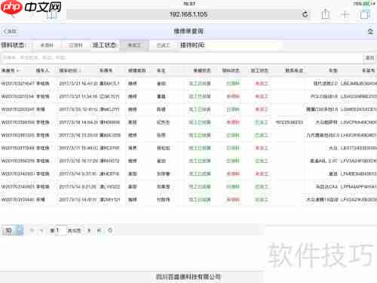Screen dimensions: 377x283
Task: Tap the 192.168.1.105 address field
Action: (x=188, y=14)
